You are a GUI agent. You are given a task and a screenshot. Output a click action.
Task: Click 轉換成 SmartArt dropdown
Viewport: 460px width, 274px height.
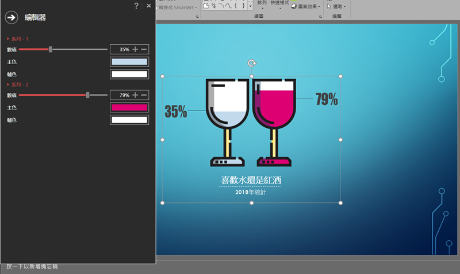point(177,7)
